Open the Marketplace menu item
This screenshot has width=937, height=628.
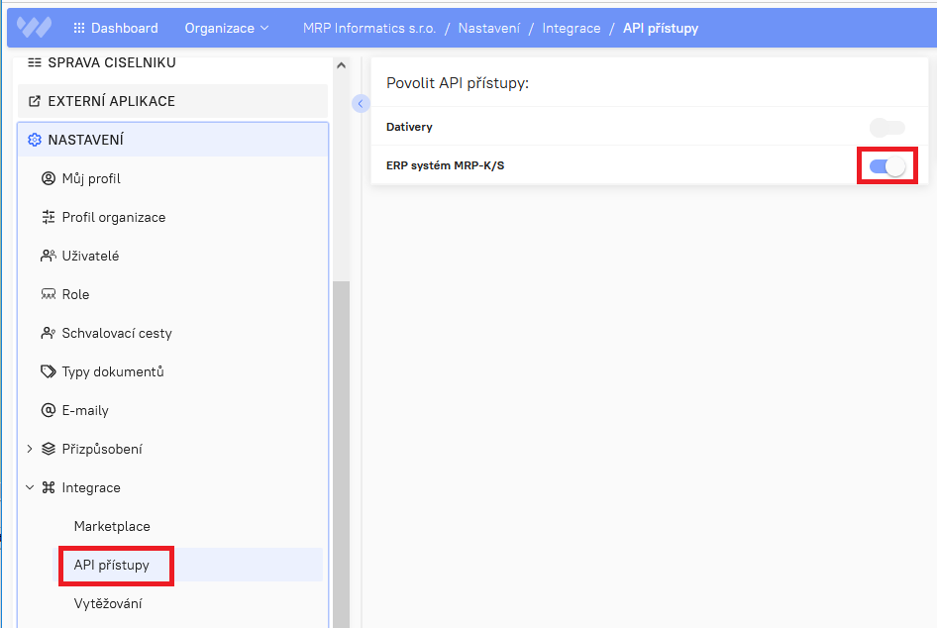(112, 526)
